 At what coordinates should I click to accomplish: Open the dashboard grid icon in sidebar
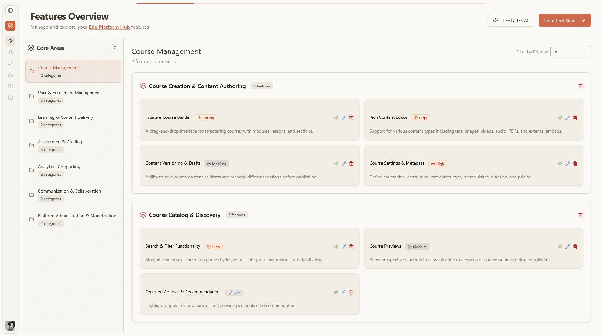pos(10,26)
